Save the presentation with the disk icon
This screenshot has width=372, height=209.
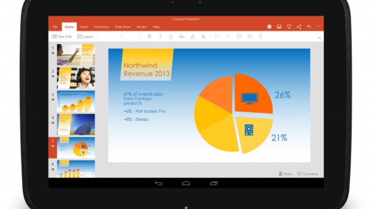279,27
